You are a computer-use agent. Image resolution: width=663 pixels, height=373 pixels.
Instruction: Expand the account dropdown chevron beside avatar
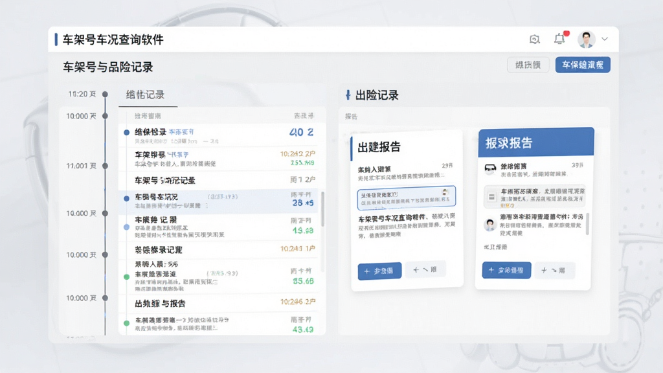[605, 39]
